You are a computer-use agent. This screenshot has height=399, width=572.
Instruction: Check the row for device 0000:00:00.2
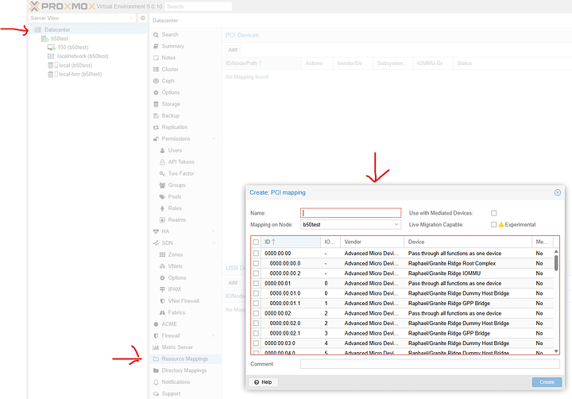coord(256,273)
